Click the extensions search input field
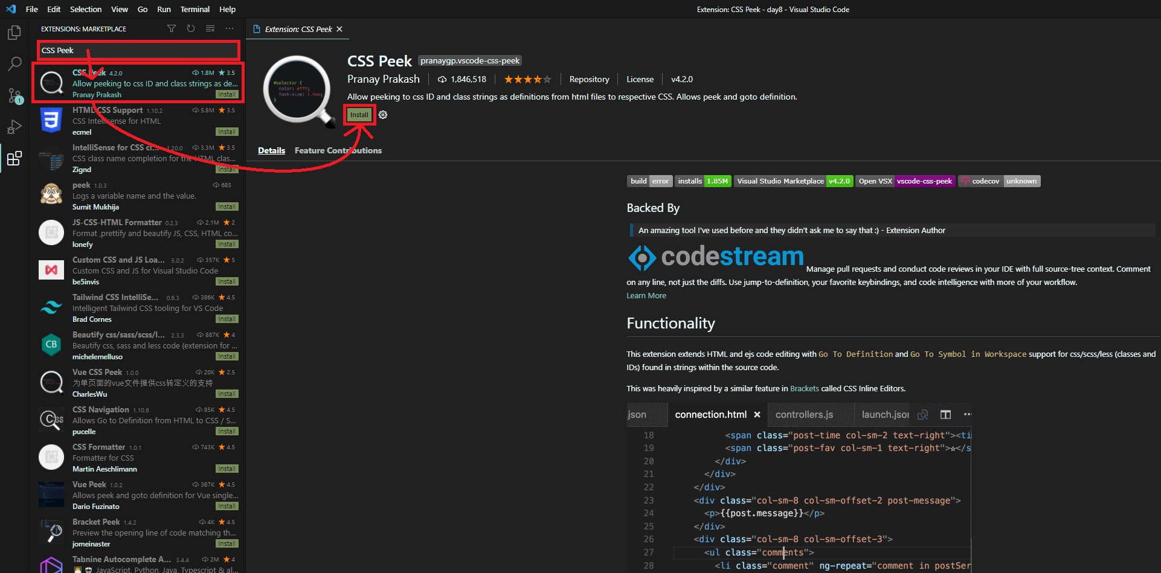This screenshot has height=573, width=1161. pos(139,50)
